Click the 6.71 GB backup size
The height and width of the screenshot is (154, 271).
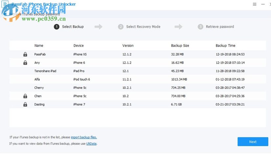coord(176,105)
